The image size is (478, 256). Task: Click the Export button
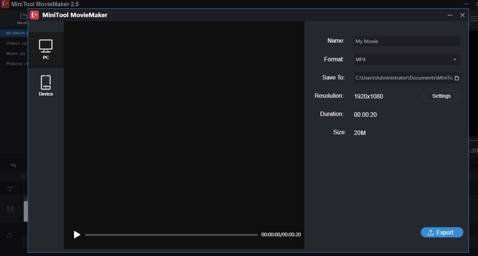pyautogui.click(x=442, y=232)
